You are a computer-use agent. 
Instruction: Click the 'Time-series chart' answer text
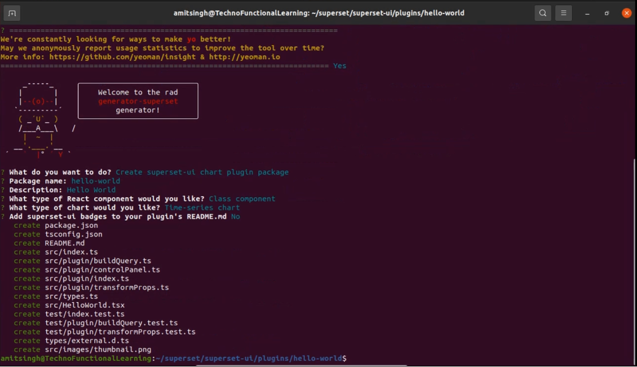coord(201,207)
